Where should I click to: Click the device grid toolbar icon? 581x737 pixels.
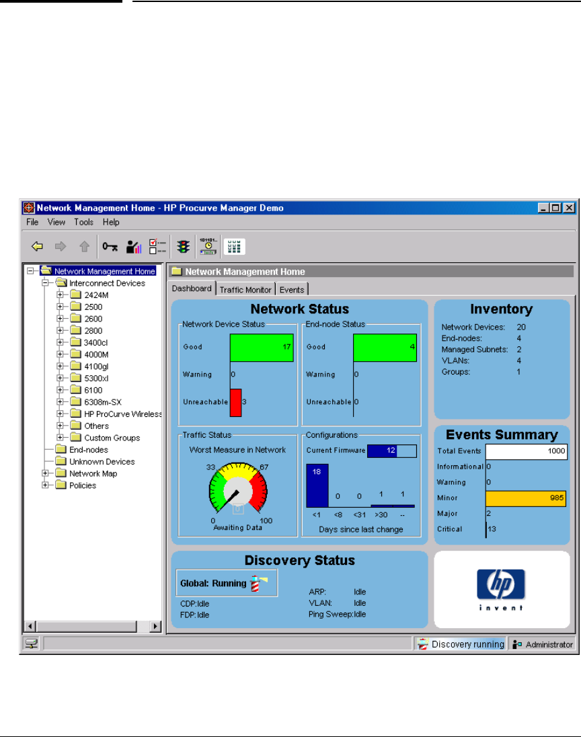(x=234, y=246)
